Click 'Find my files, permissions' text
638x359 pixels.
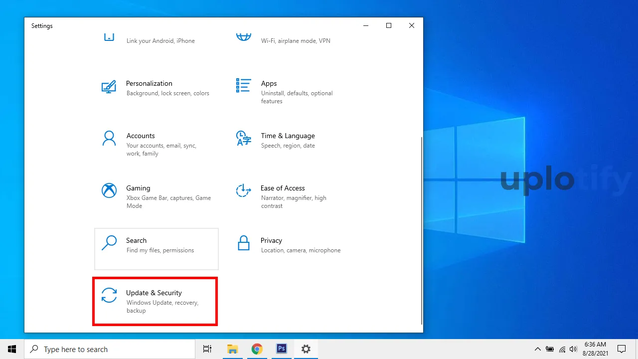tap(160, 250)
